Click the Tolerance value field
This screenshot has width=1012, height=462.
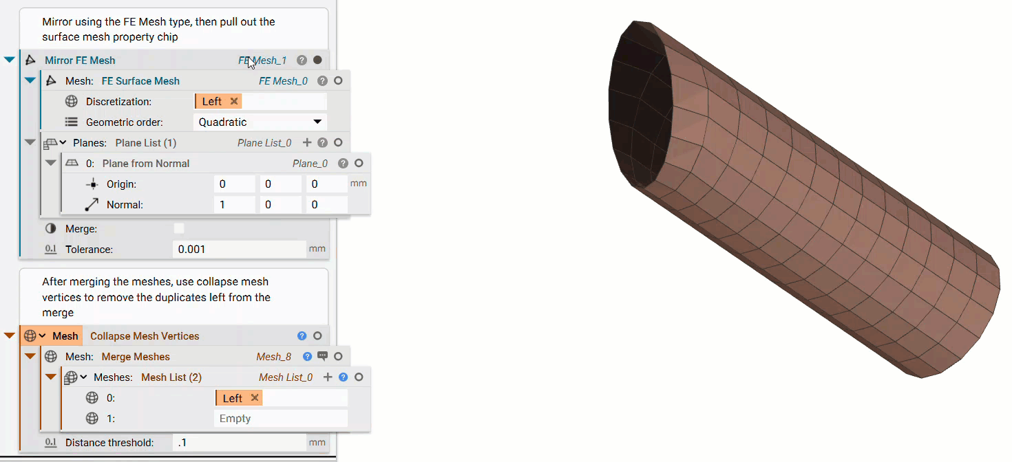coord(238,249)
